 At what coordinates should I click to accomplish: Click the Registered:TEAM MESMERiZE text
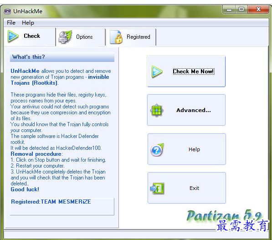point(51,202)
